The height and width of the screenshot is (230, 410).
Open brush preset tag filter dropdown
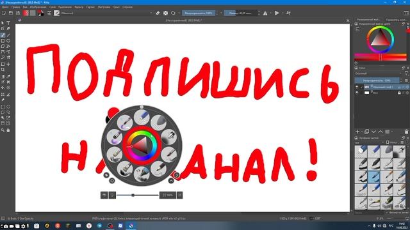pyautogui.click(x=369, y=142)
